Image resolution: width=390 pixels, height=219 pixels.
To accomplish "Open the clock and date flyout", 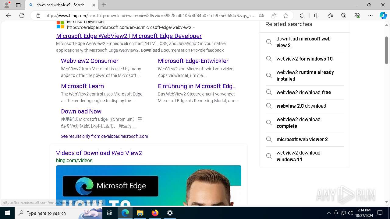I will pyautogui.click(x=364, y=213).
